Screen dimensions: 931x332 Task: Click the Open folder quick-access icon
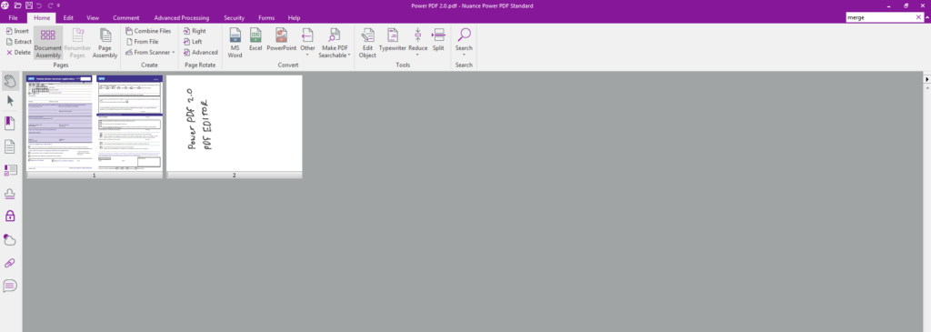(x=18, y=5)
